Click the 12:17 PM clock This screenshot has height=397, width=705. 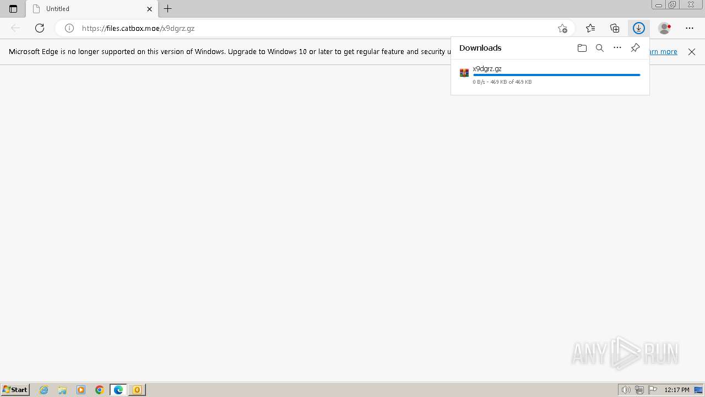677,390
